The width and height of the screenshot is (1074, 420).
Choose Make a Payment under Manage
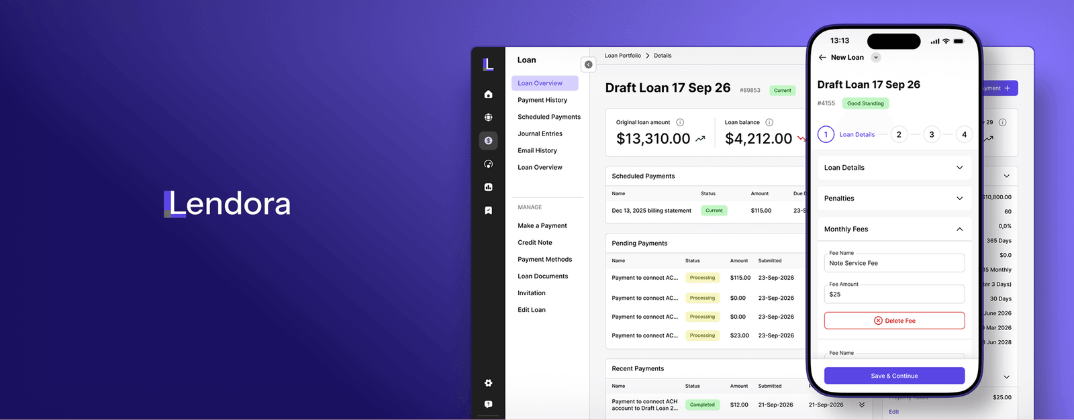(x=542, y=226)
